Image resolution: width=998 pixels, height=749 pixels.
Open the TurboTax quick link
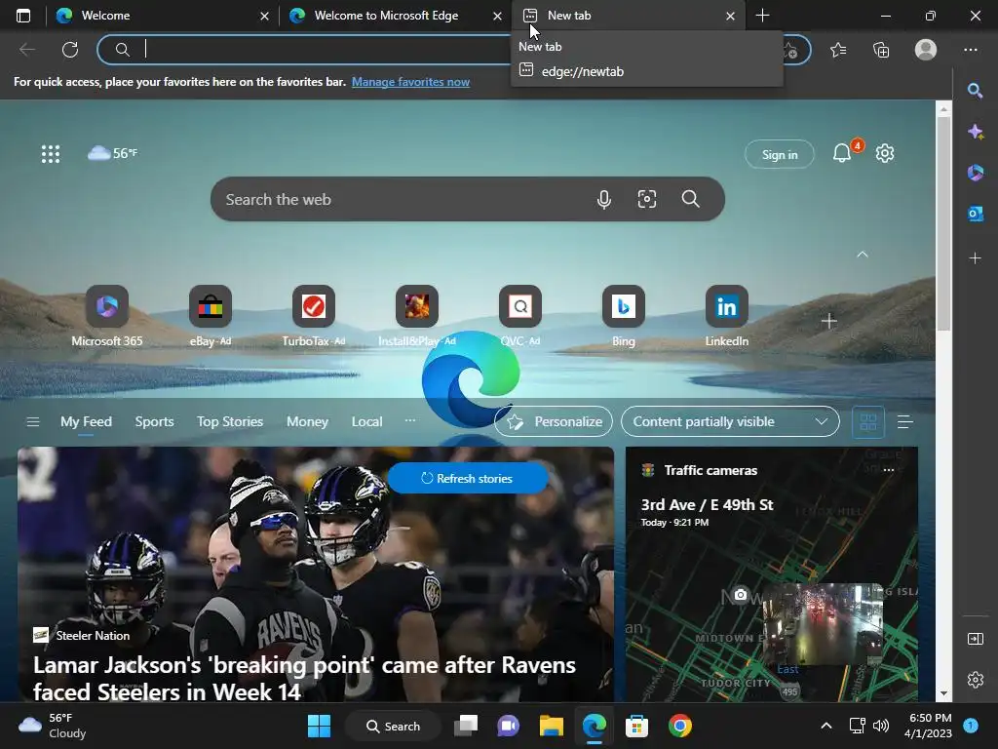pyautogui.click(x=313, y=317)
